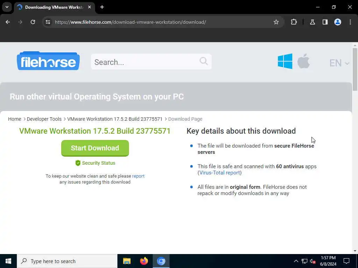Viewport: 358px width, 268px height.
Task: Open the EN language dropdown
Action: coord(339,63)
